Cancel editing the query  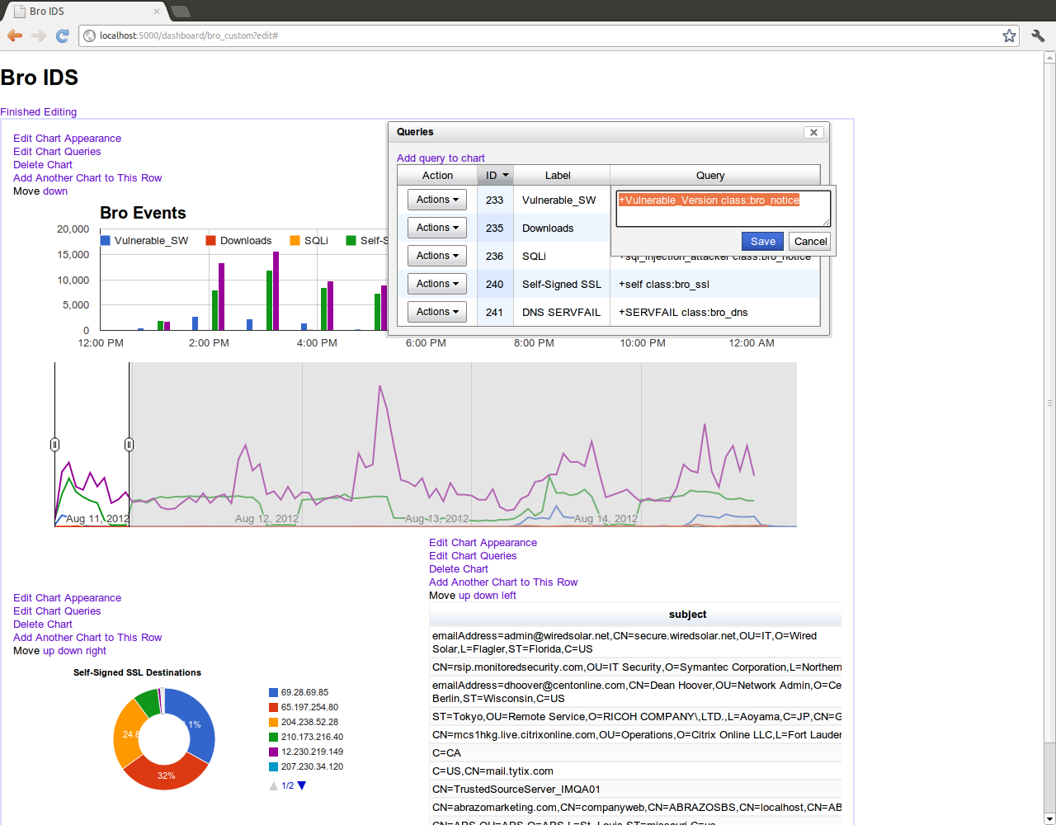tap(809, 241)
